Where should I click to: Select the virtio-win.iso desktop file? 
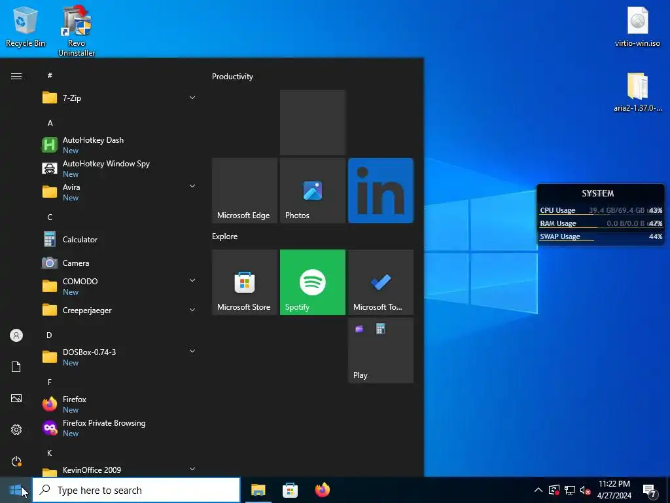637,26
